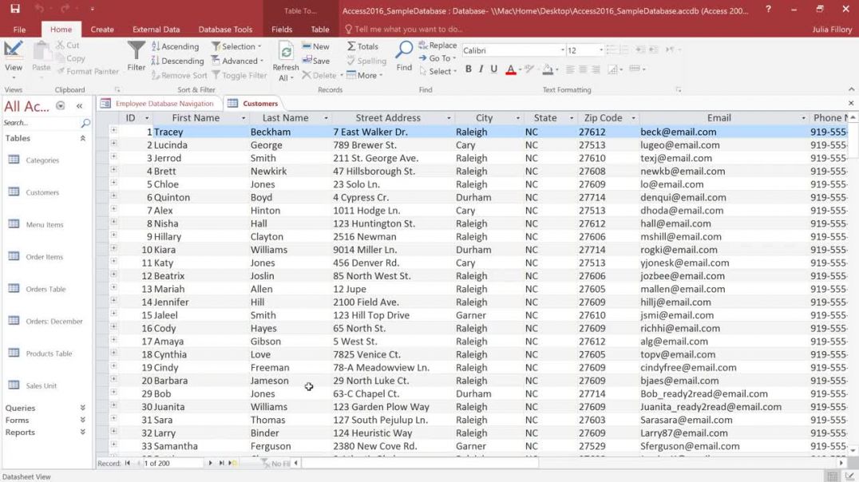Sort records Ascending
The image size is (859, 482).
point(176,46)
